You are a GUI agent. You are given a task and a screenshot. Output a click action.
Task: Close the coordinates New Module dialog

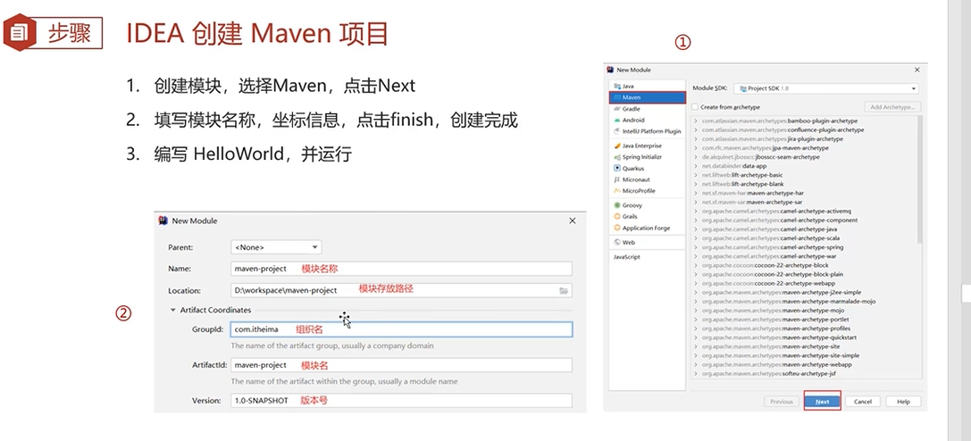point(573,220)
